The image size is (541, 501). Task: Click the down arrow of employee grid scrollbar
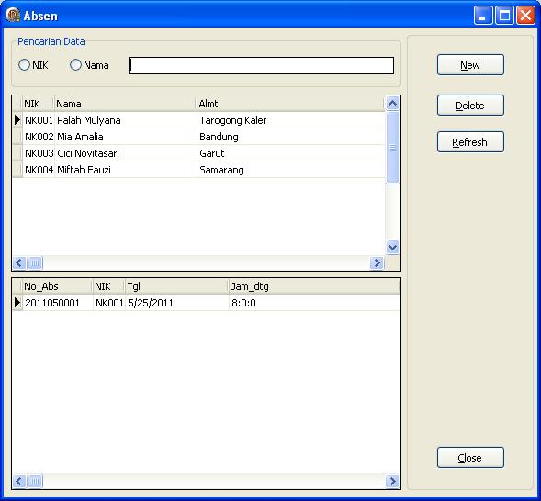click(x=392, y=248)
